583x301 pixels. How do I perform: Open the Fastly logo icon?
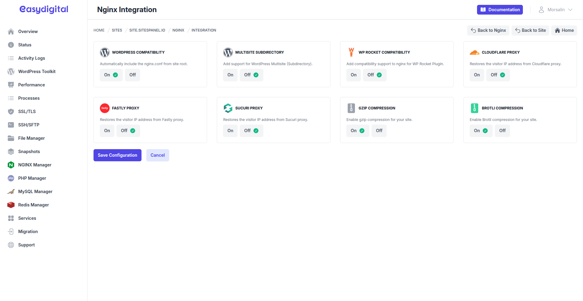point(104,108)
